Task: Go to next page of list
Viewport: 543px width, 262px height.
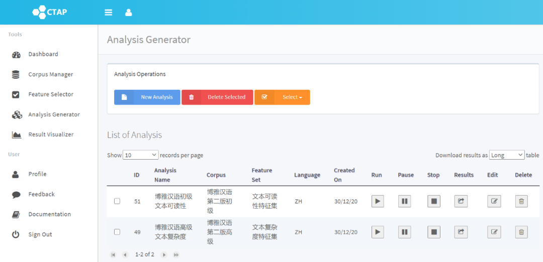Action: [x=164, y=255]
